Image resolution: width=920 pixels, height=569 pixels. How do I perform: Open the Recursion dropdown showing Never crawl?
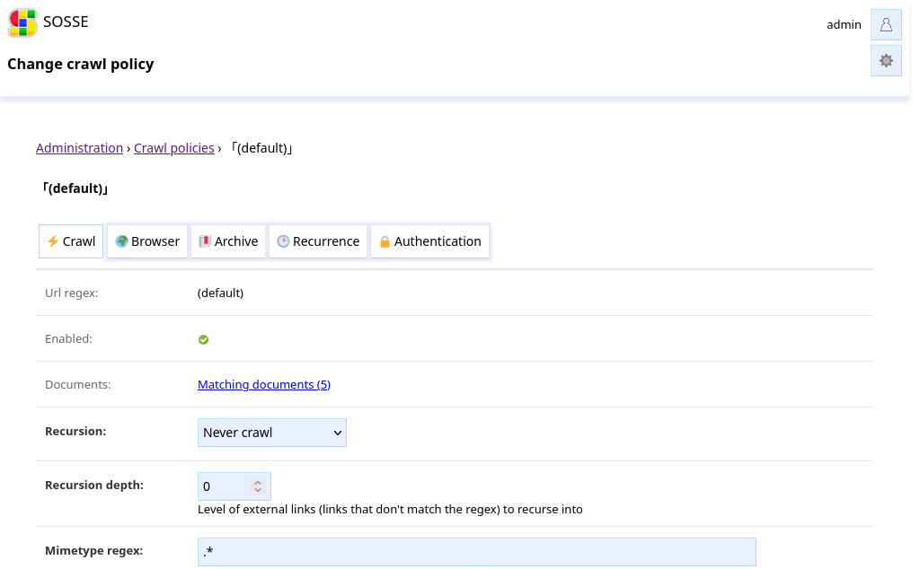(x=272, y=433)
